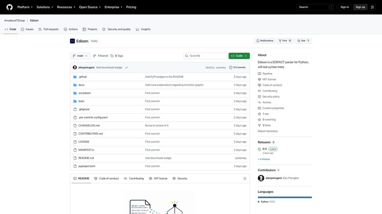
Task: Open the AmadeusITGroup organization link
Action: click(x=15, y=20)
